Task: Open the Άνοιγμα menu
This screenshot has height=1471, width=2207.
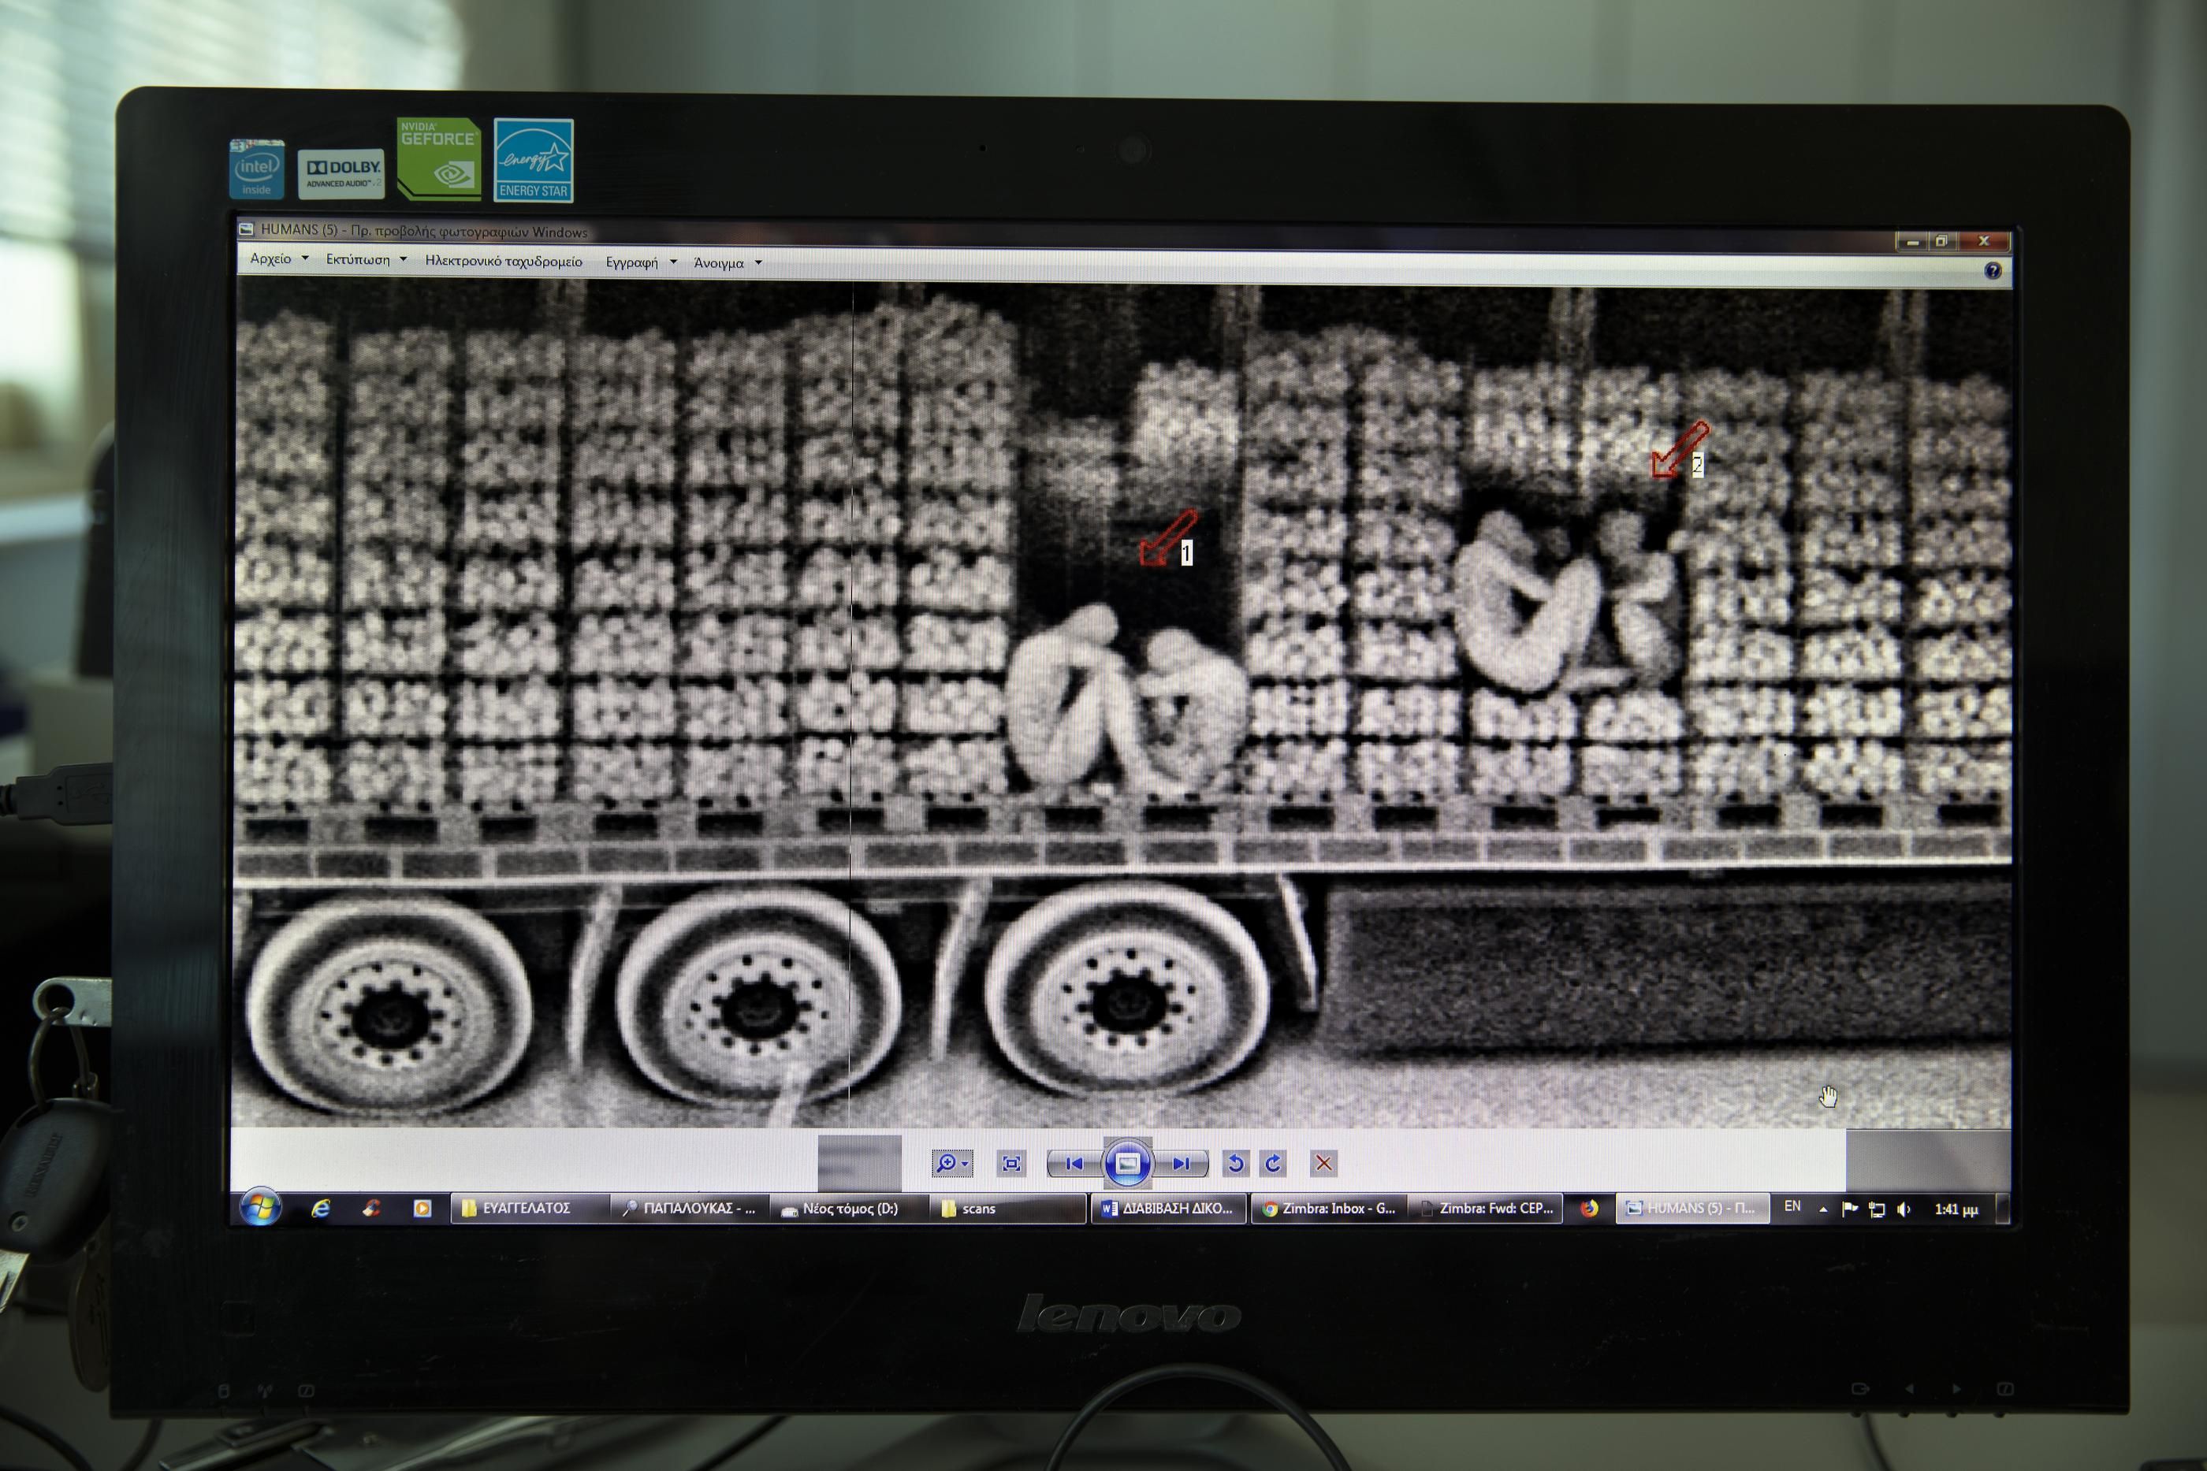Action: [719, 264]
